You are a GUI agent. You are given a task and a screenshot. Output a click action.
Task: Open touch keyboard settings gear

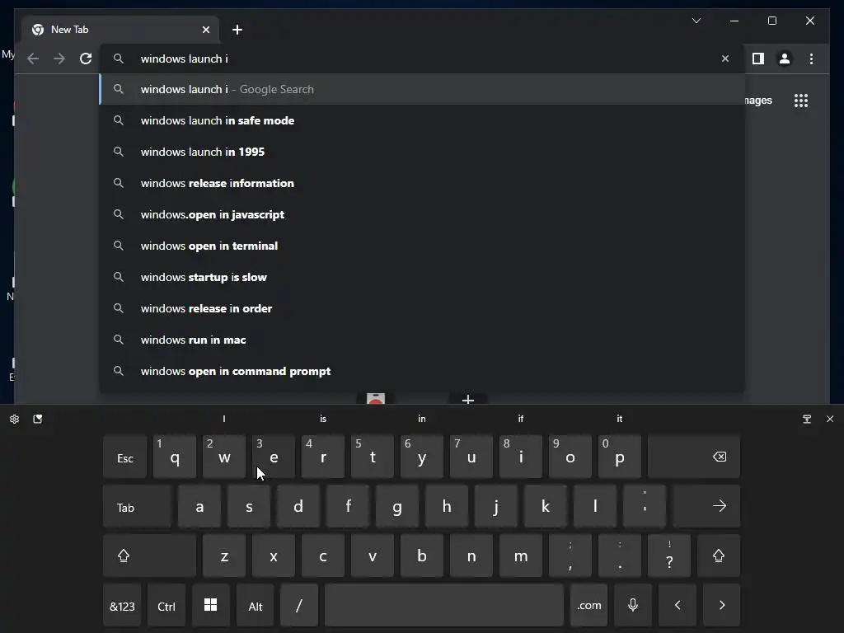[15, 419]
